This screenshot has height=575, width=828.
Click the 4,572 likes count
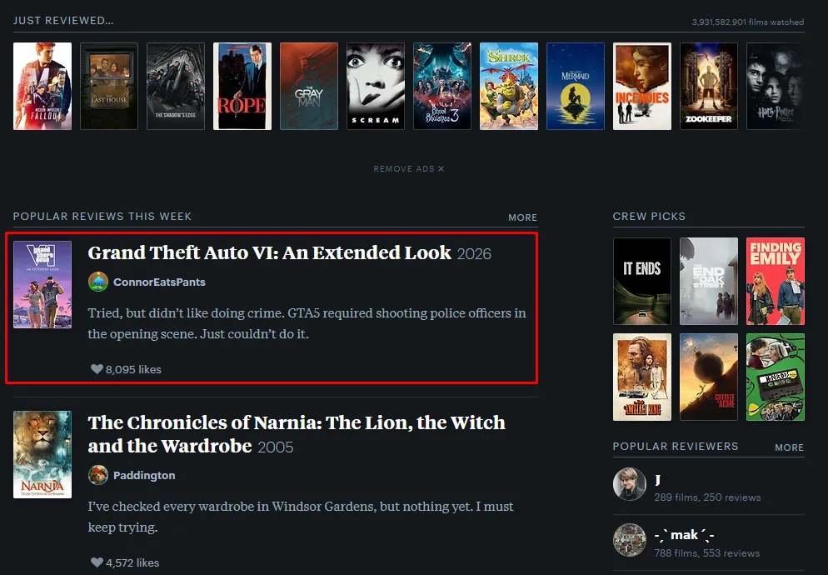[x=132, y=562]
